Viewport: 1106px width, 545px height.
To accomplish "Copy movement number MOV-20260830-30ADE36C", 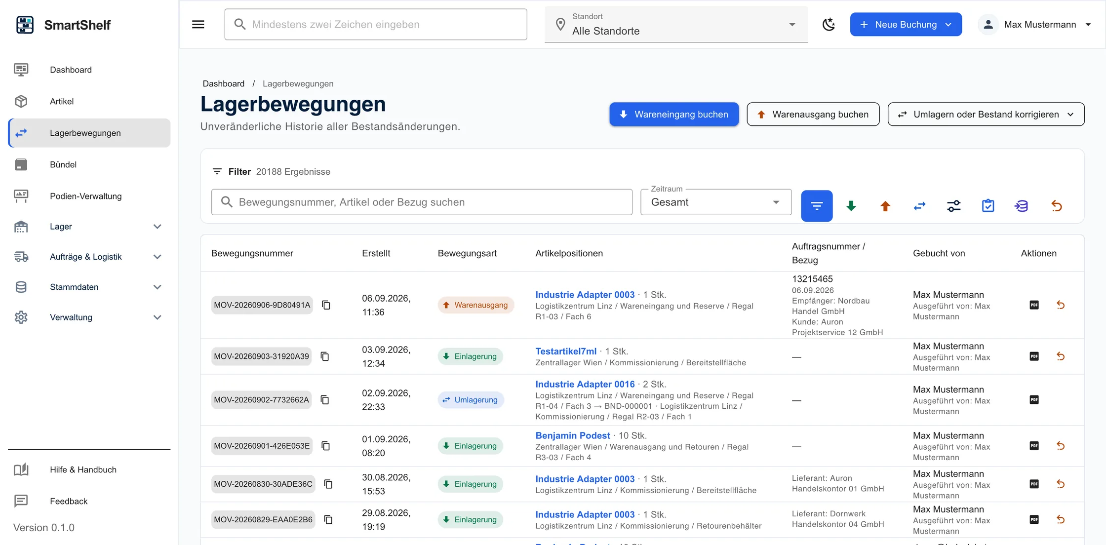I will tap(328, 484).
